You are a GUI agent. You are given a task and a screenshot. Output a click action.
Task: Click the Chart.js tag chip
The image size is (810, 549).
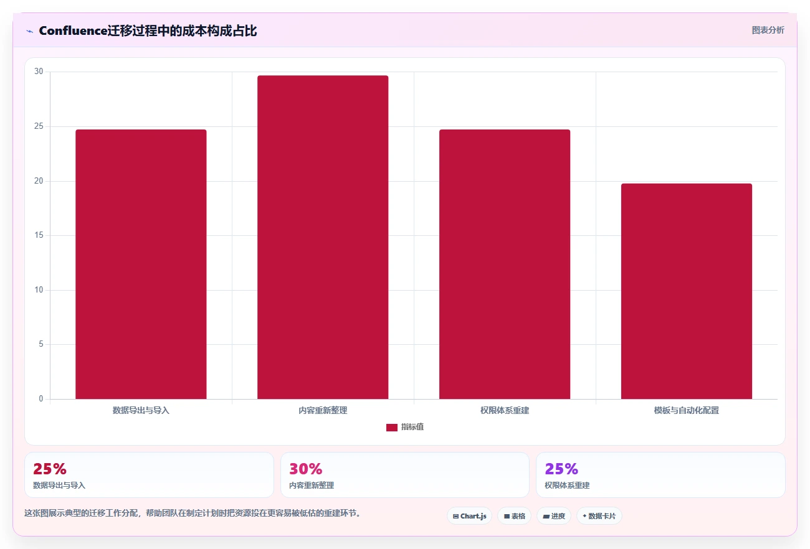tap(469, 516)
